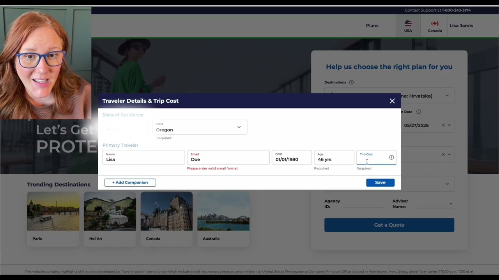The height and width of the screenshot is (280, 499).
Task: Click the Destinations info icon
Action: click(351, 82)
